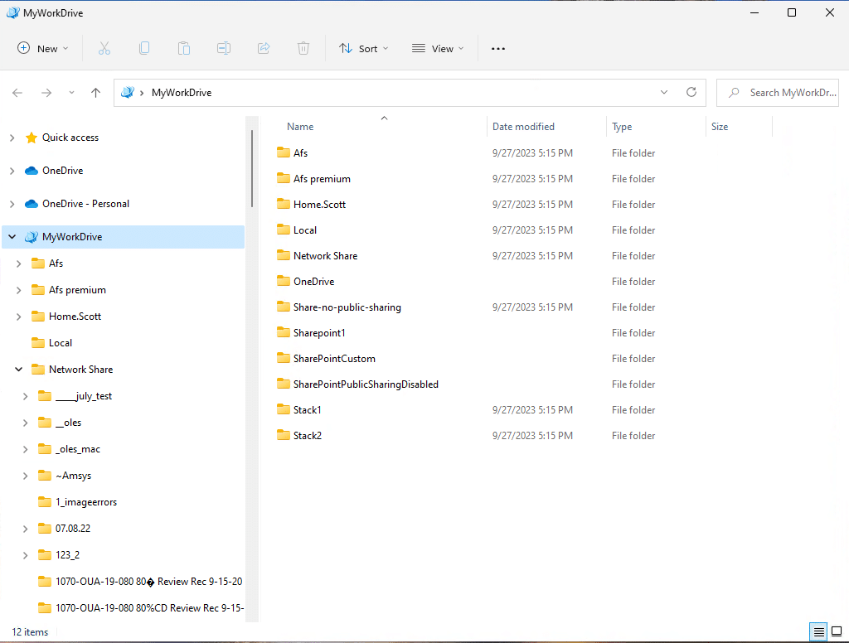Screen dimensions: 849x643
Task: Click the Cut scissors icon in toolbar
Action: coord(104,49)
